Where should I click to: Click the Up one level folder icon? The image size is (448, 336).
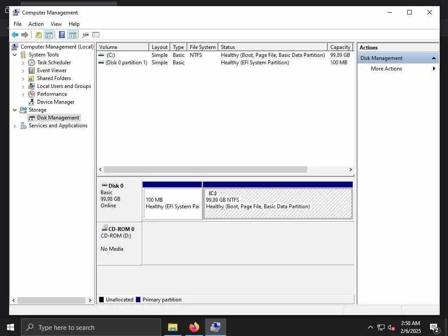[x=38, y=35]
